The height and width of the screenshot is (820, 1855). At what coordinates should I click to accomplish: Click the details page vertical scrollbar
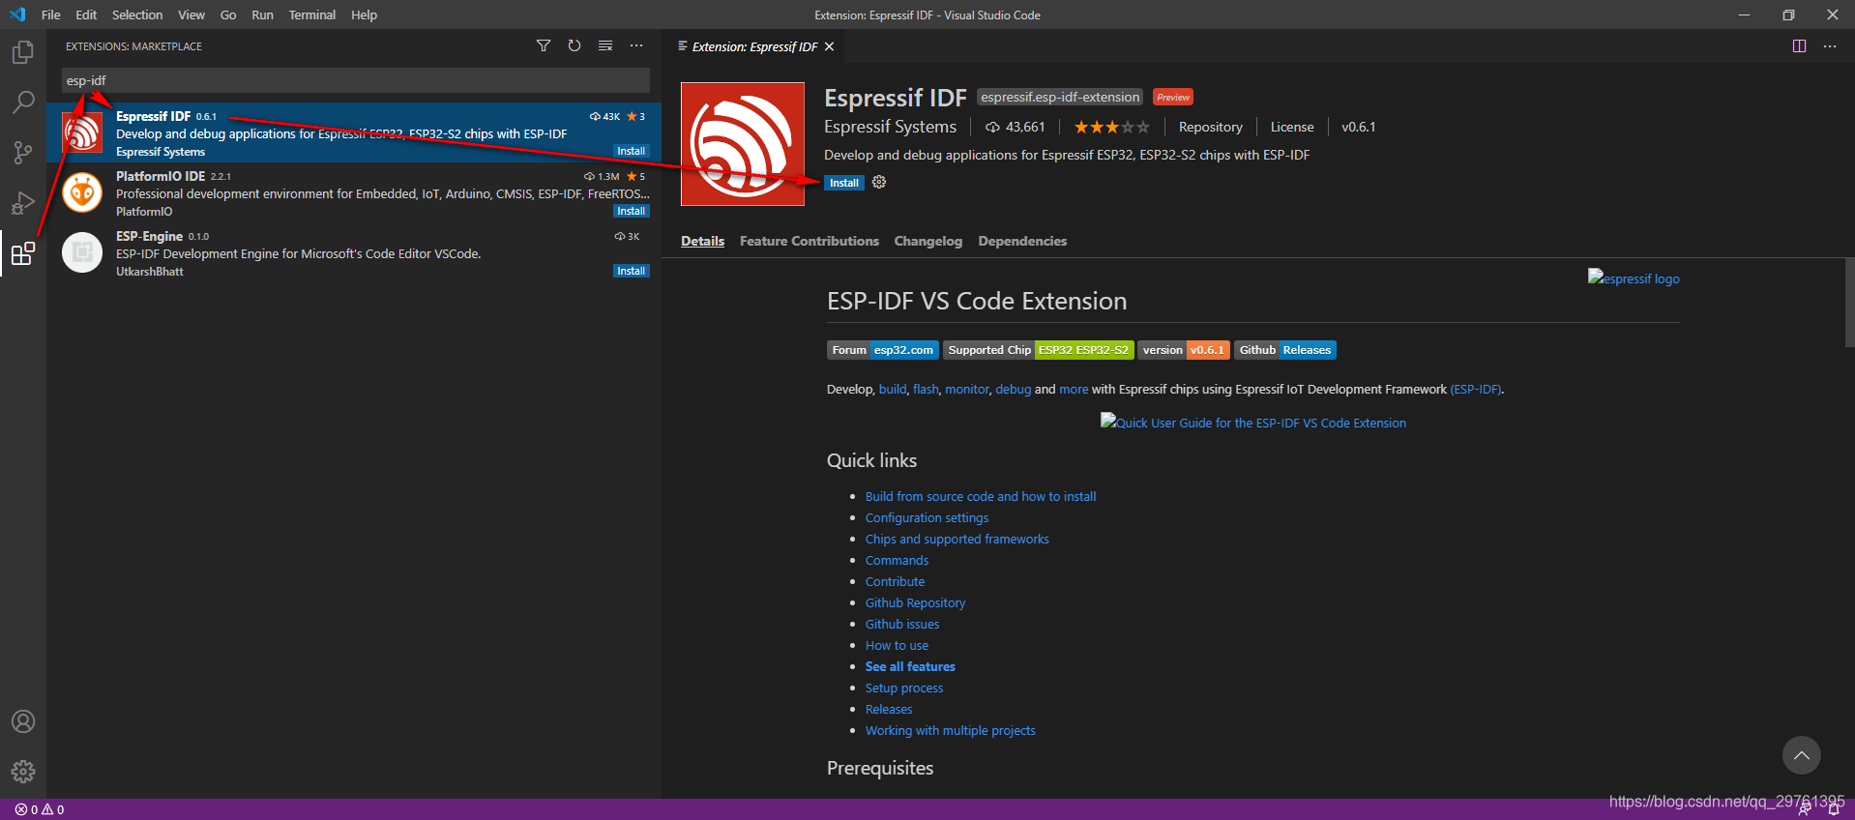(1849, 302)
